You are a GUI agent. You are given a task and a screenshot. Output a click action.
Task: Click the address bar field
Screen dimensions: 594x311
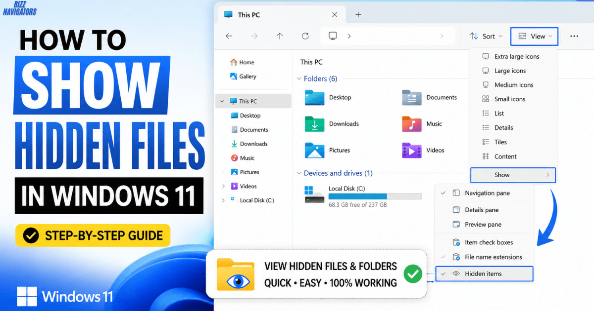click(x=389, y=36)
